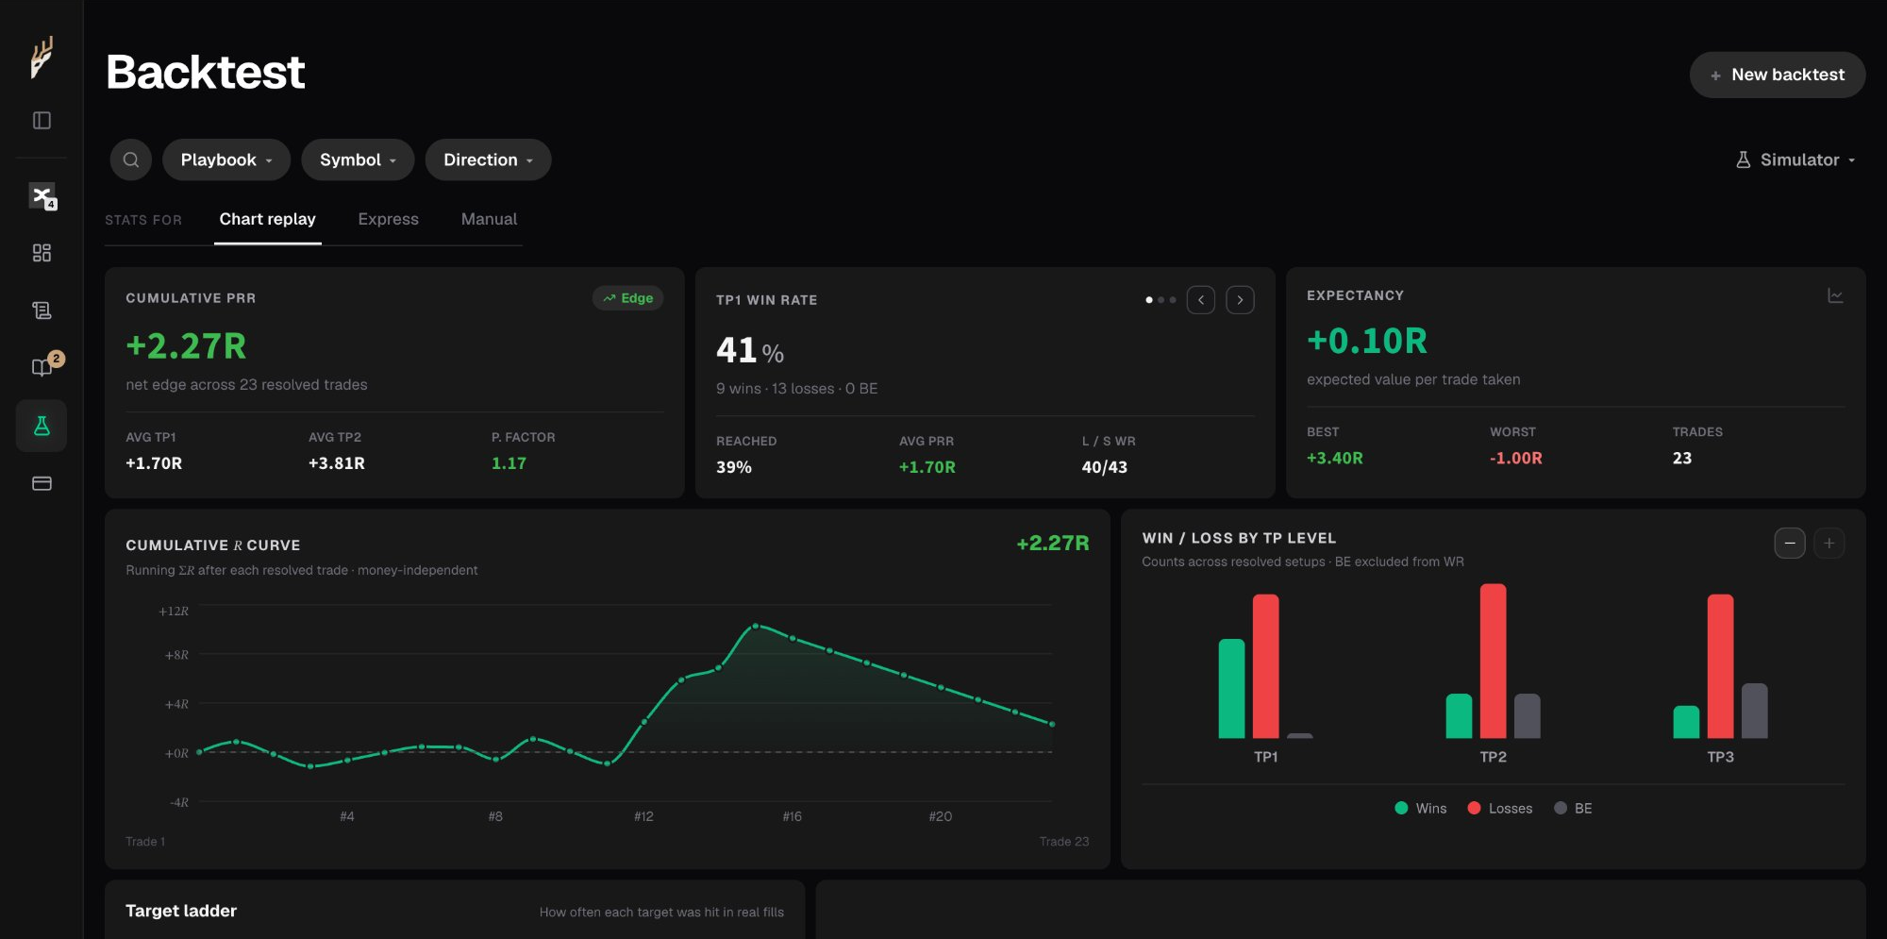The width and height of the screenshot is (1887, 939).
Task: Click the peak point on the R curve
Action: [756, 626]
